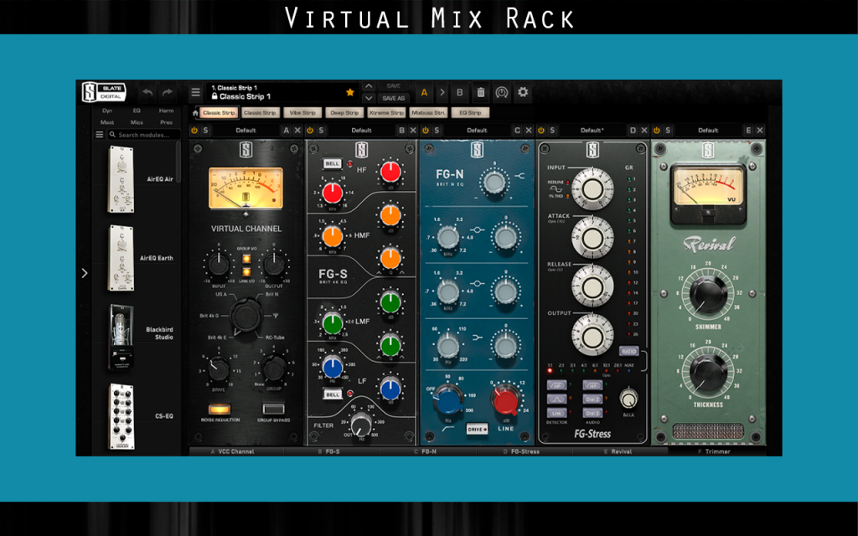Toggle the HF BELL switch on FG-S

(332, 163)
